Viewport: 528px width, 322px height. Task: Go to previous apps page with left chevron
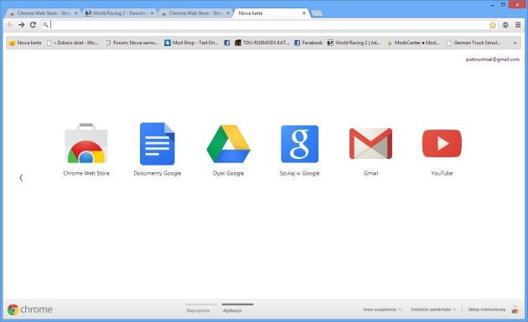point(21,177)
